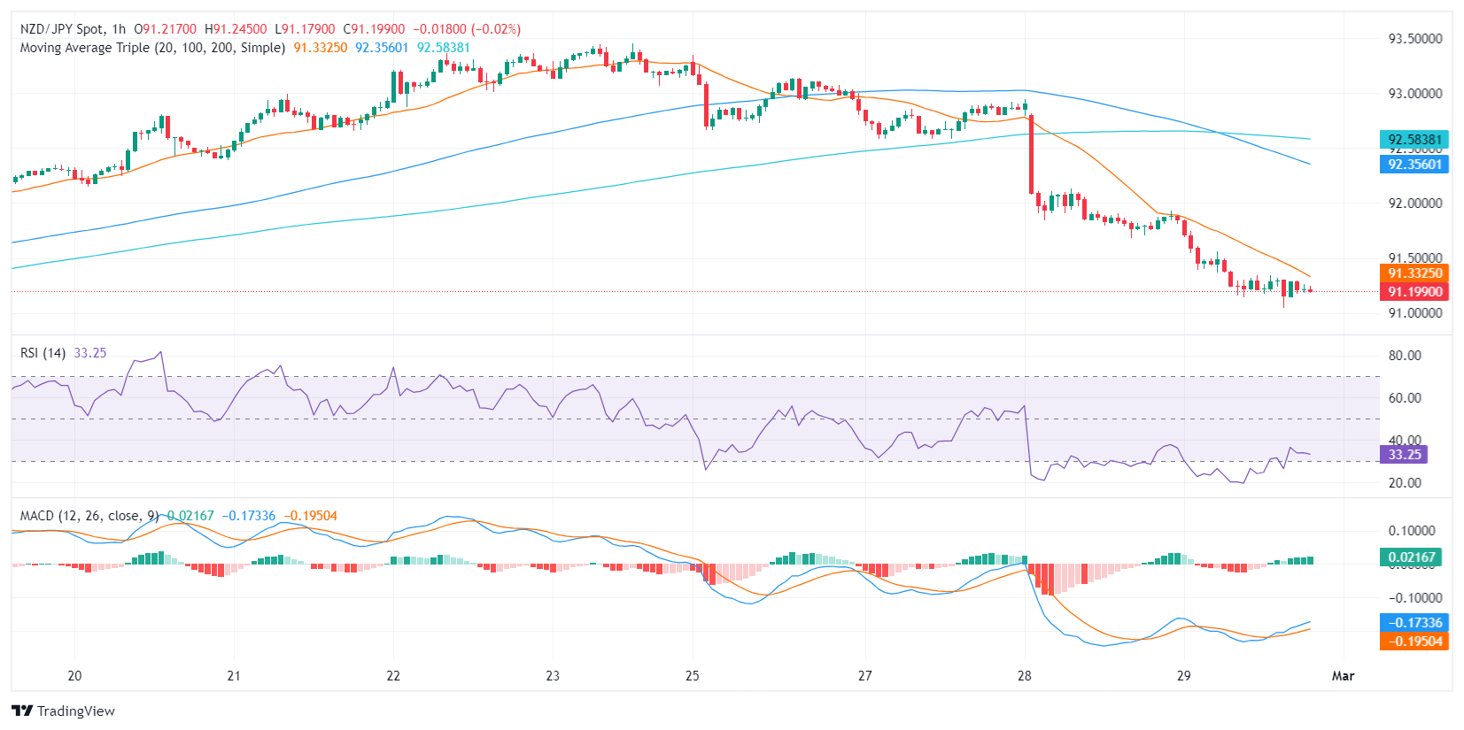Click the red 91.19900 current price tag
This screenshot has height=730, width=1464.
pos(1414,291)
